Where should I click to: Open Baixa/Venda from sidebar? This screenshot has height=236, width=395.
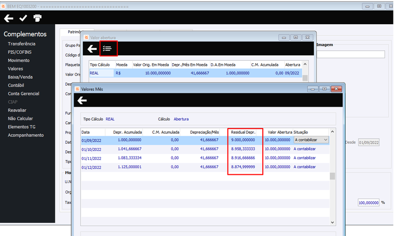20,77
